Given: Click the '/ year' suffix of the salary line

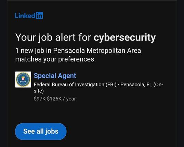Looking at the screenshot, I should [69, 99].
